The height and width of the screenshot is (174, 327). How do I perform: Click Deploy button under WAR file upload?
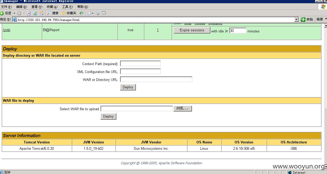point(108,117)
